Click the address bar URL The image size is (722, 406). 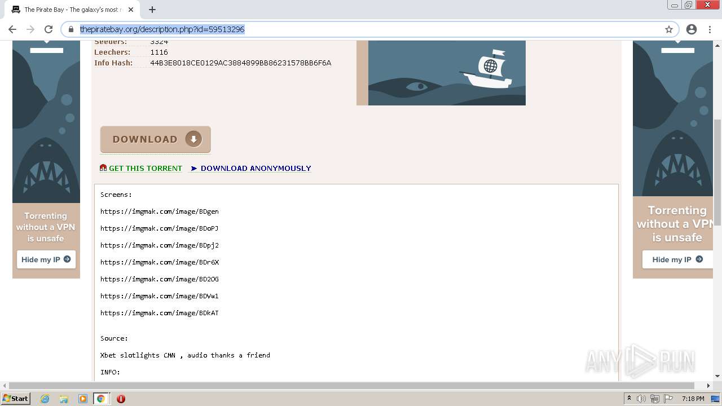162,29
